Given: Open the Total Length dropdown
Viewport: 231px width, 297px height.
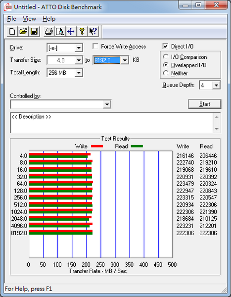Looking at the screenshot, I should 78,73.
